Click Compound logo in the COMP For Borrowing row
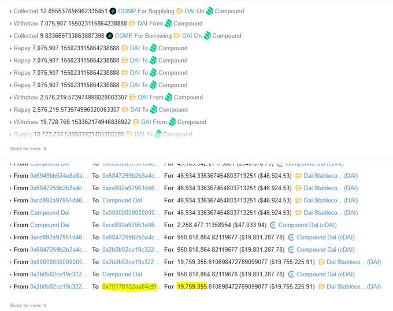 tap(207, 36)
